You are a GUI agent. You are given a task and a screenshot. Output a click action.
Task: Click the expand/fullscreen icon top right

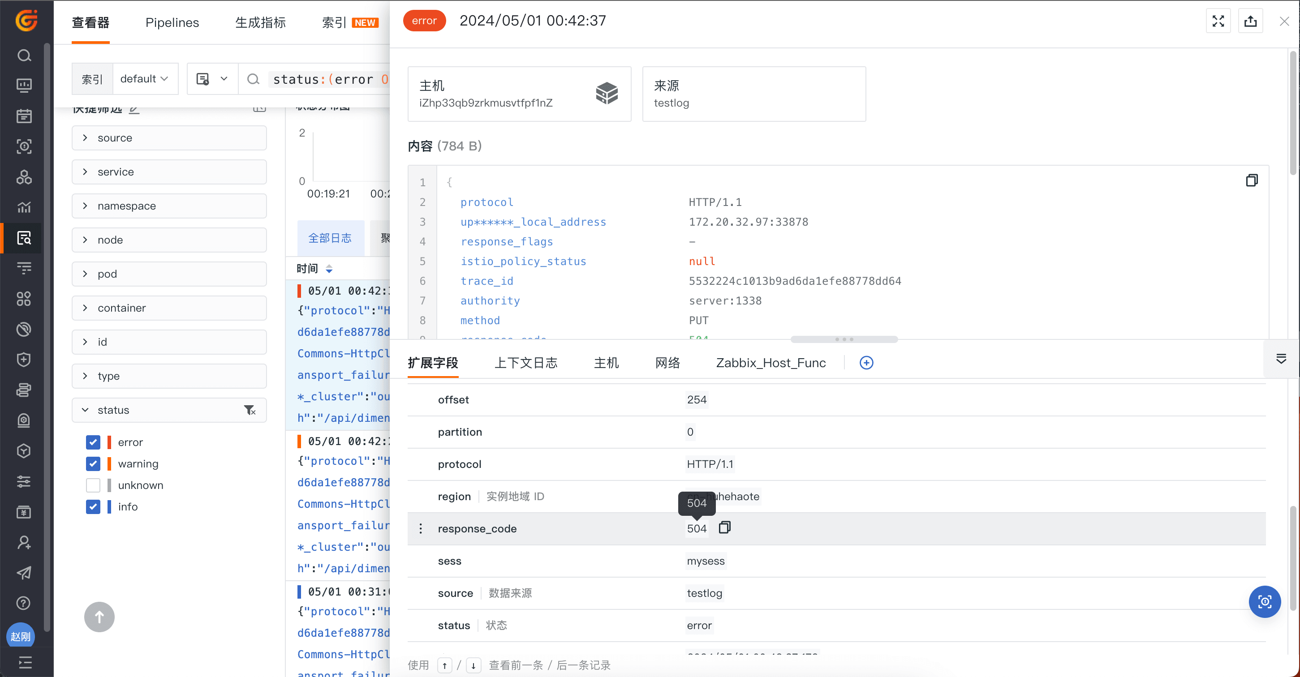1218,21
